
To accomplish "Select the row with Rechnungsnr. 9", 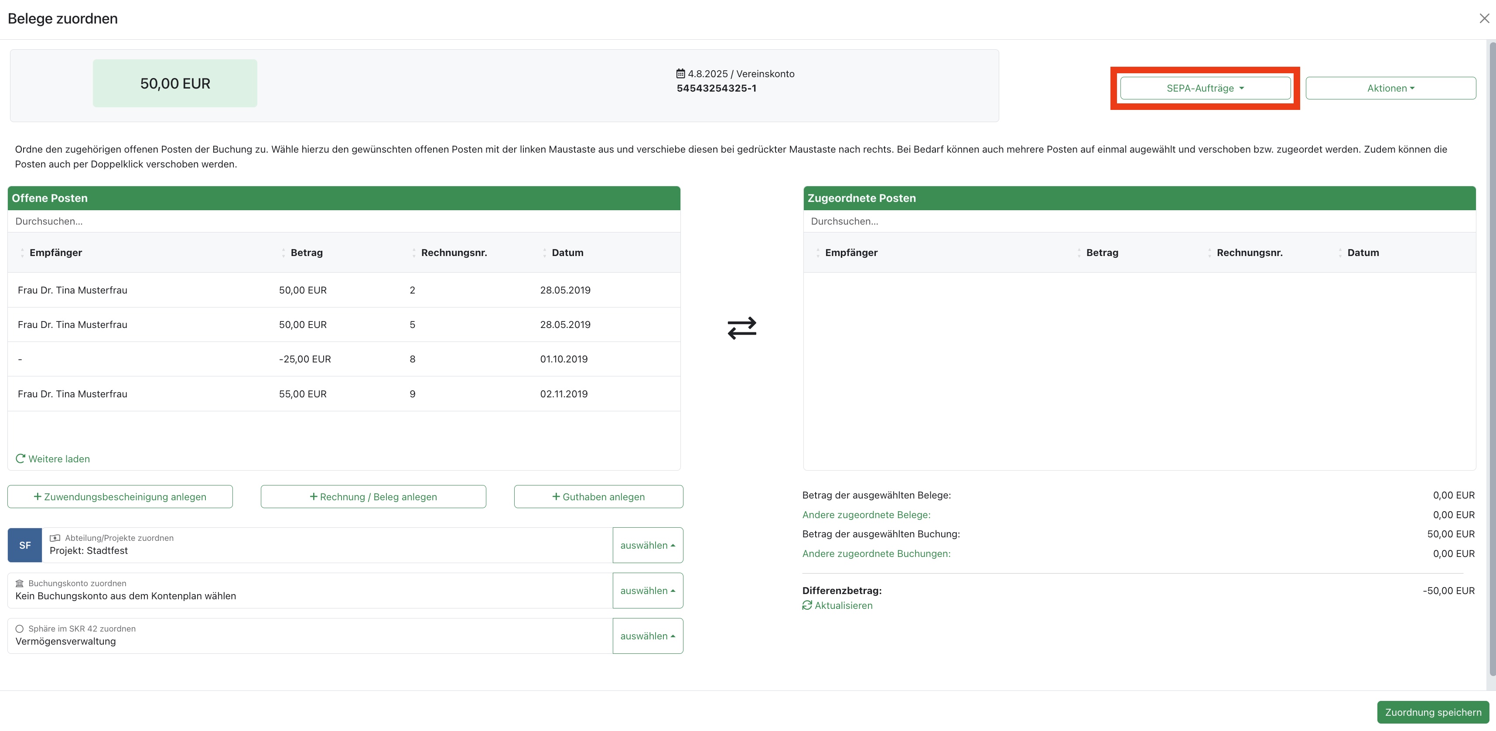I will (343, 394).
